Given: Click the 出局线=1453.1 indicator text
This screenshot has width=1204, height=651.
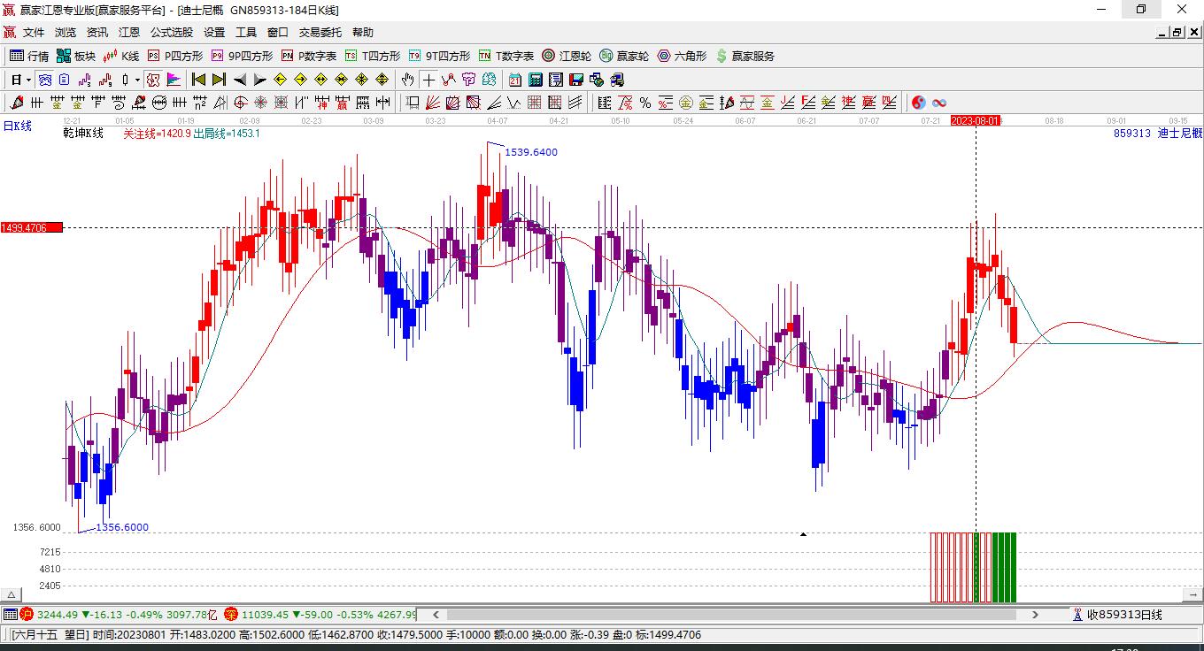Looking at the screenshot, I should coord(227,134).
